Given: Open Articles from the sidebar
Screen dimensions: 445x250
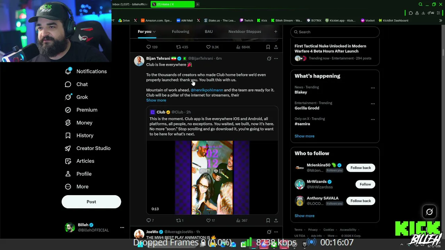Looking at the screenshot, I should [x=80, y=161].
